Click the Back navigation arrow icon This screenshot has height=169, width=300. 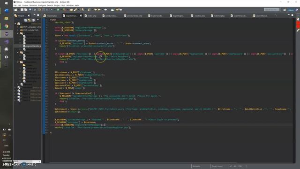[x=99, y=10]
